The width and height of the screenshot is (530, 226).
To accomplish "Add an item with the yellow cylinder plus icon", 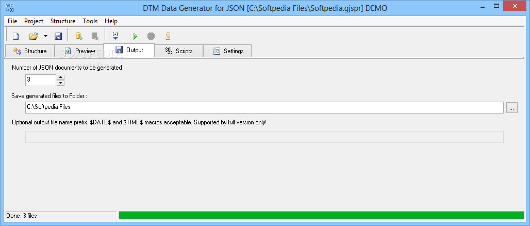I will [79, 36].
